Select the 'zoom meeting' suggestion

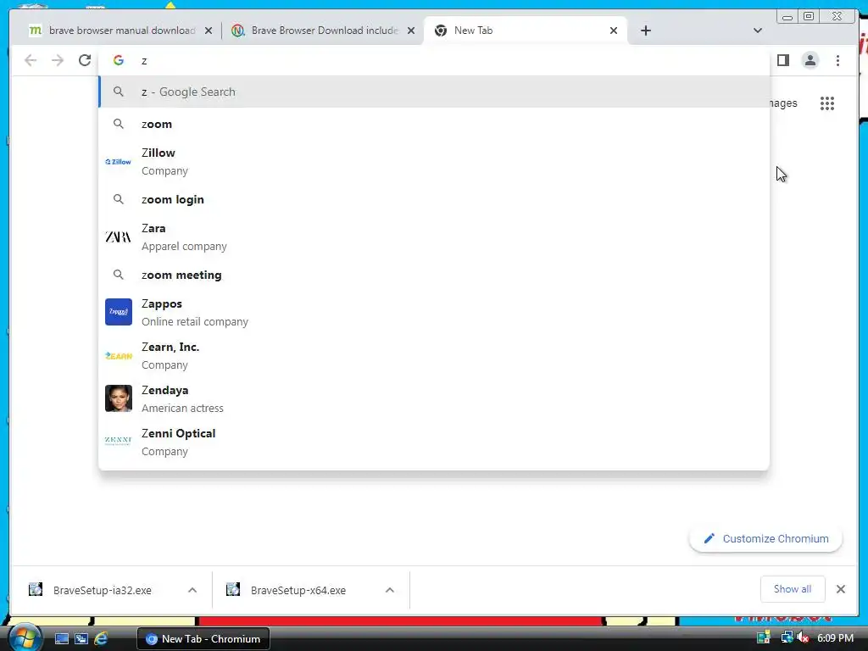click(434, 275)
